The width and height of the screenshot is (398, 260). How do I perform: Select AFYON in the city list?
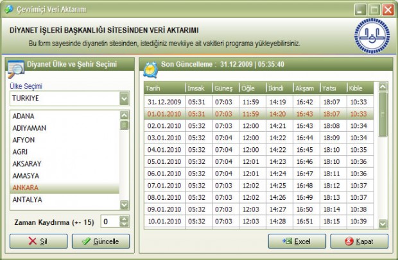[64, 140]
